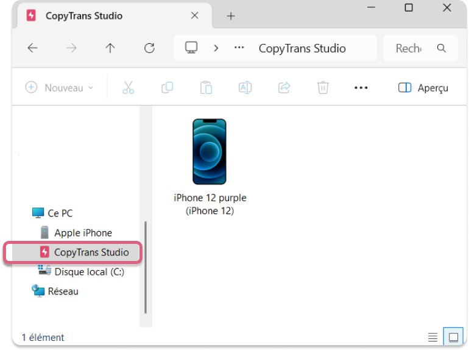Open the iPhone 12 purple device
The image size is (469, 350).
click(210, 151)
